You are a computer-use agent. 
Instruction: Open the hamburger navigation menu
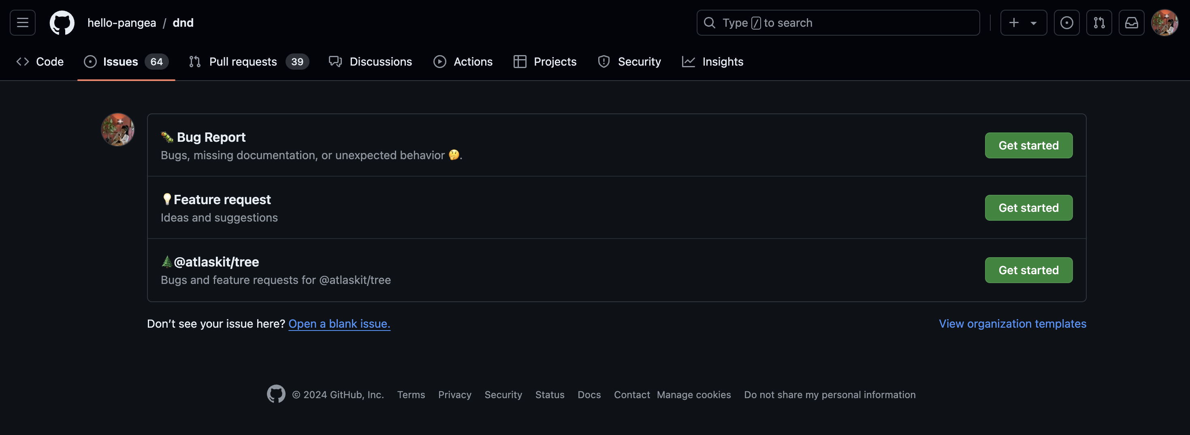pyautogui.click(x=23, y=23)
